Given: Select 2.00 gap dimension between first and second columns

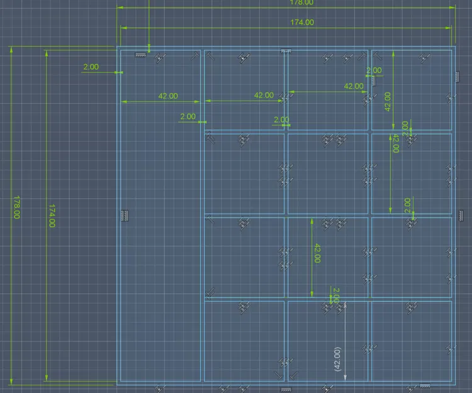Looking at the screenshot, I should click(188, 116).
